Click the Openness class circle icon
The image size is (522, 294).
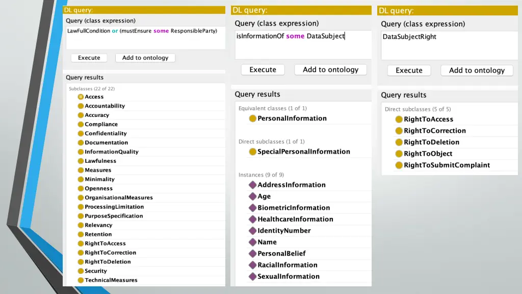(x=81, y=188)
